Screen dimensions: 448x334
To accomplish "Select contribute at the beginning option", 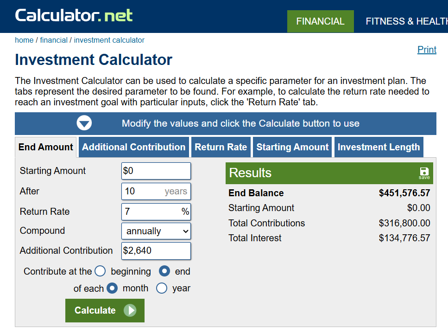I will pos(100,271).
